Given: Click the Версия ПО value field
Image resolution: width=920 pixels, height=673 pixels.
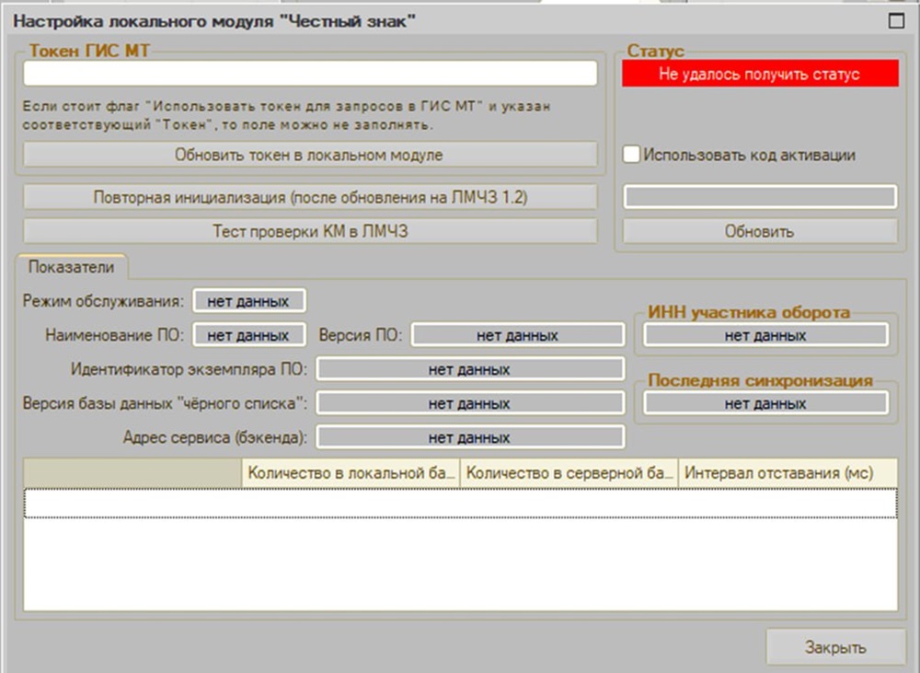Looking at the screenshot, I should click(x=517, y=335).
